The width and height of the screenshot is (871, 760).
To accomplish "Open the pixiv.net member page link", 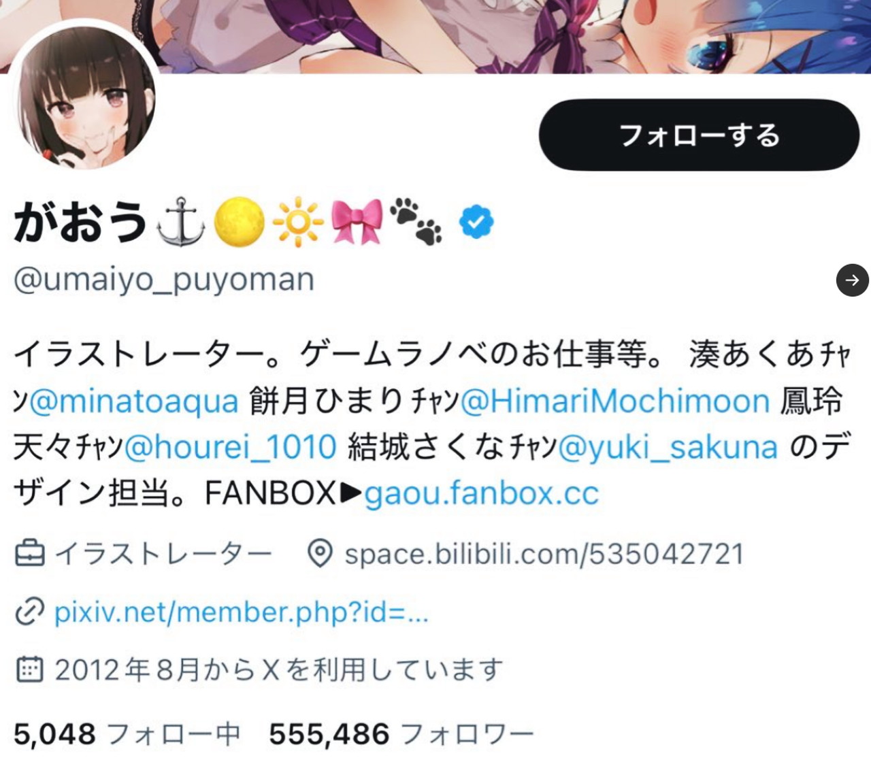I will click(x=242, y=612).
